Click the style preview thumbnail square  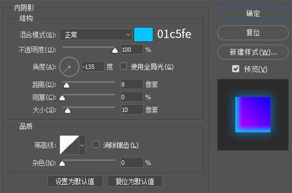(x=253, y=114)
